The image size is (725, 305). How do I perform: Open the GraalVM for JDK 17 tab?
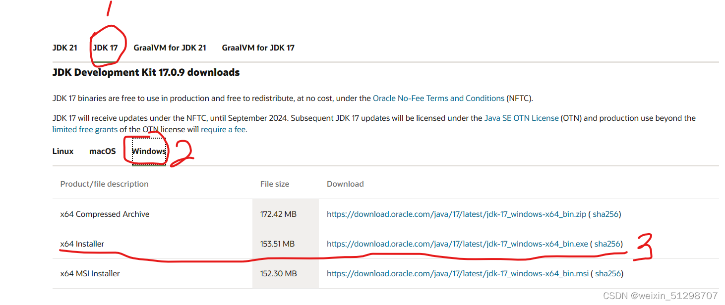(x=258, y=48)
